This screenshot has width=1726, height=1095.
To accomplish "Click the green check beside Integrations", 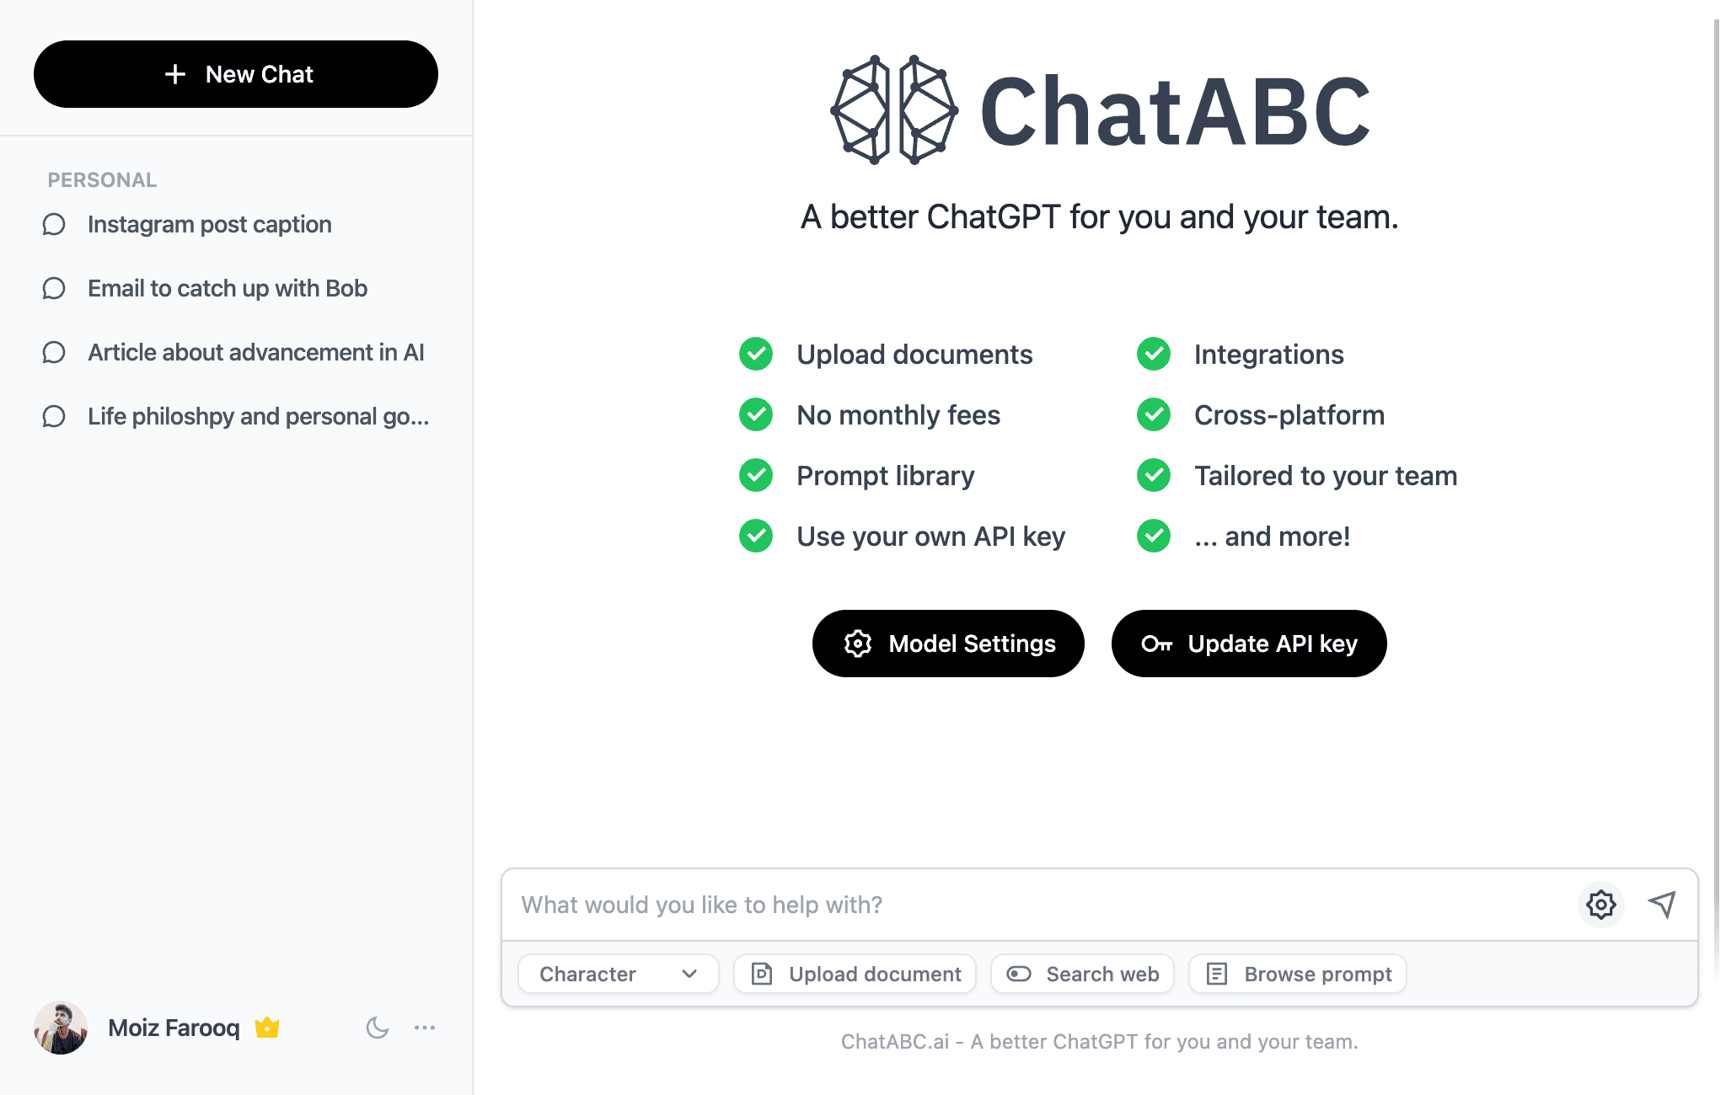I will point(1154,355).
